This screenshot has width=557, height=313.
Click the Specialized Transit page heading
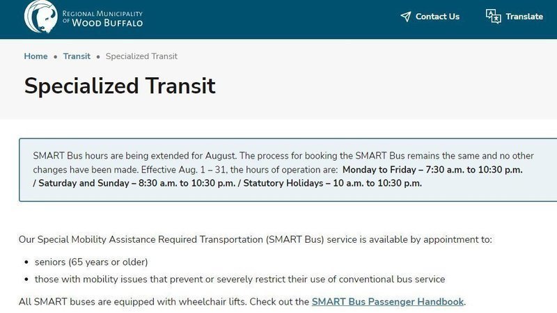click(x=120, y=86)
